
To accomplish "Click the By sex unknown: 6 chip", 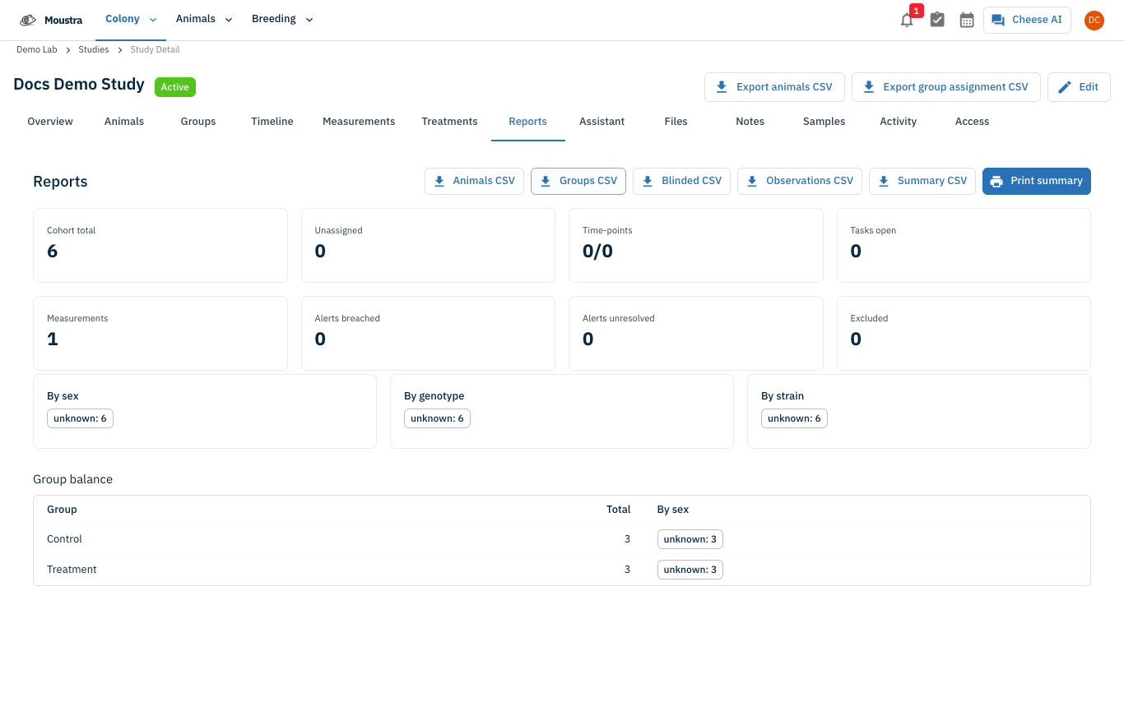I will pyautogui.click(x=80, y=418).
